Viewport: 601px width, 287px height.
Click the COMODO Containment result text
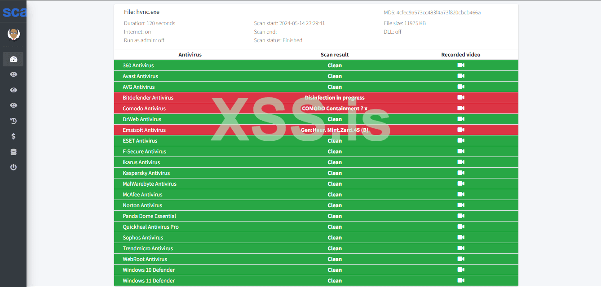click(335, 109)
